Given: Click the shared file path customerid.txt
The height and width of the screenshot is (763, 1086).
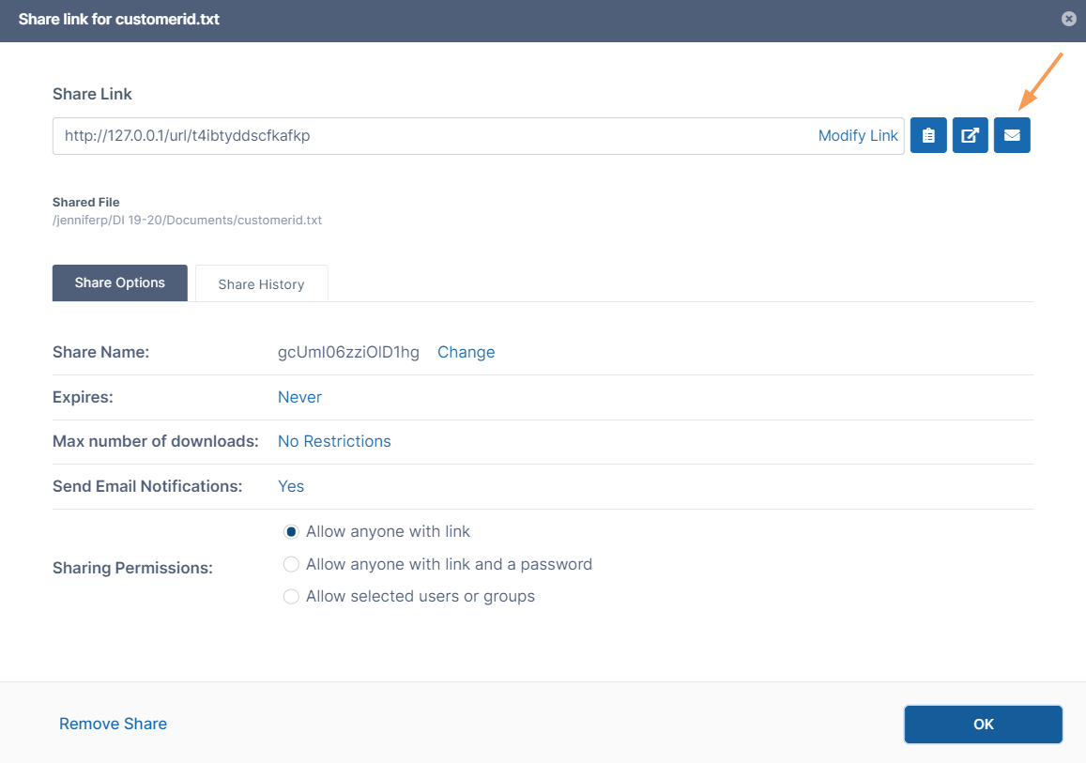Looking at the screenshot, I should pos(187,220).
